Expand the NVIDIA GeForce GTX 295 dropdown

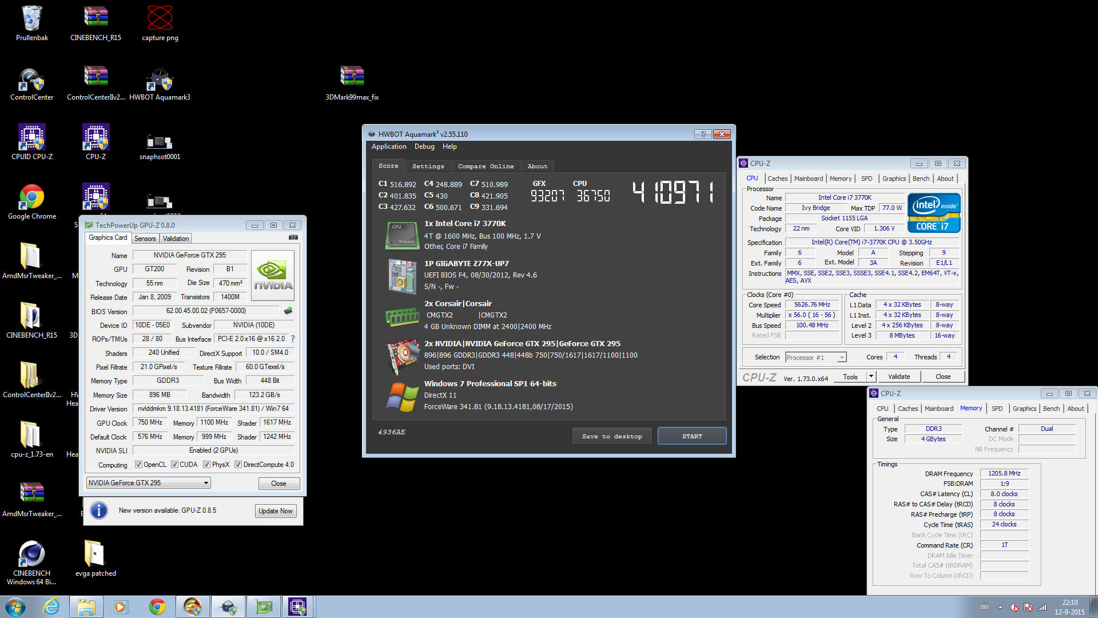(x=149, y=483)
